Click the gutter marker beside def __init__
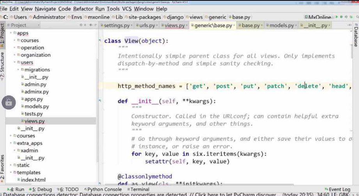 point(100,101)
